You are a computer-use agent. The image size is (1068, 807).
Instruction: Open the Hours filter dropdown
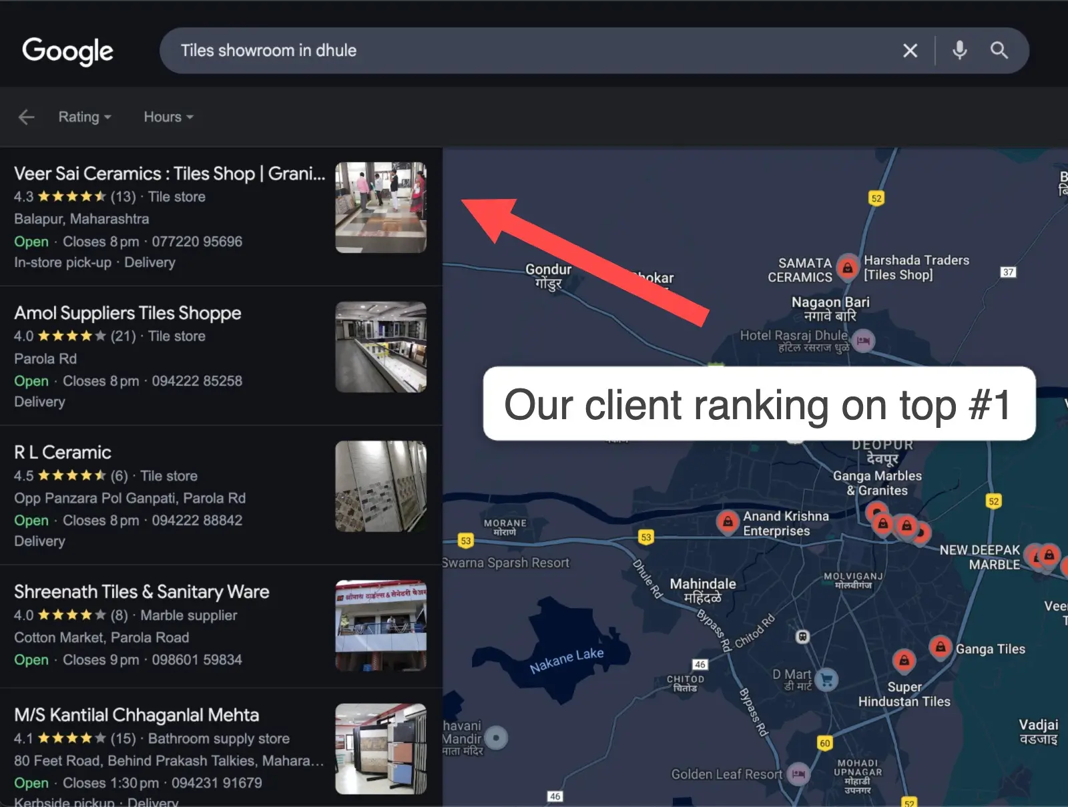point(168,117)
